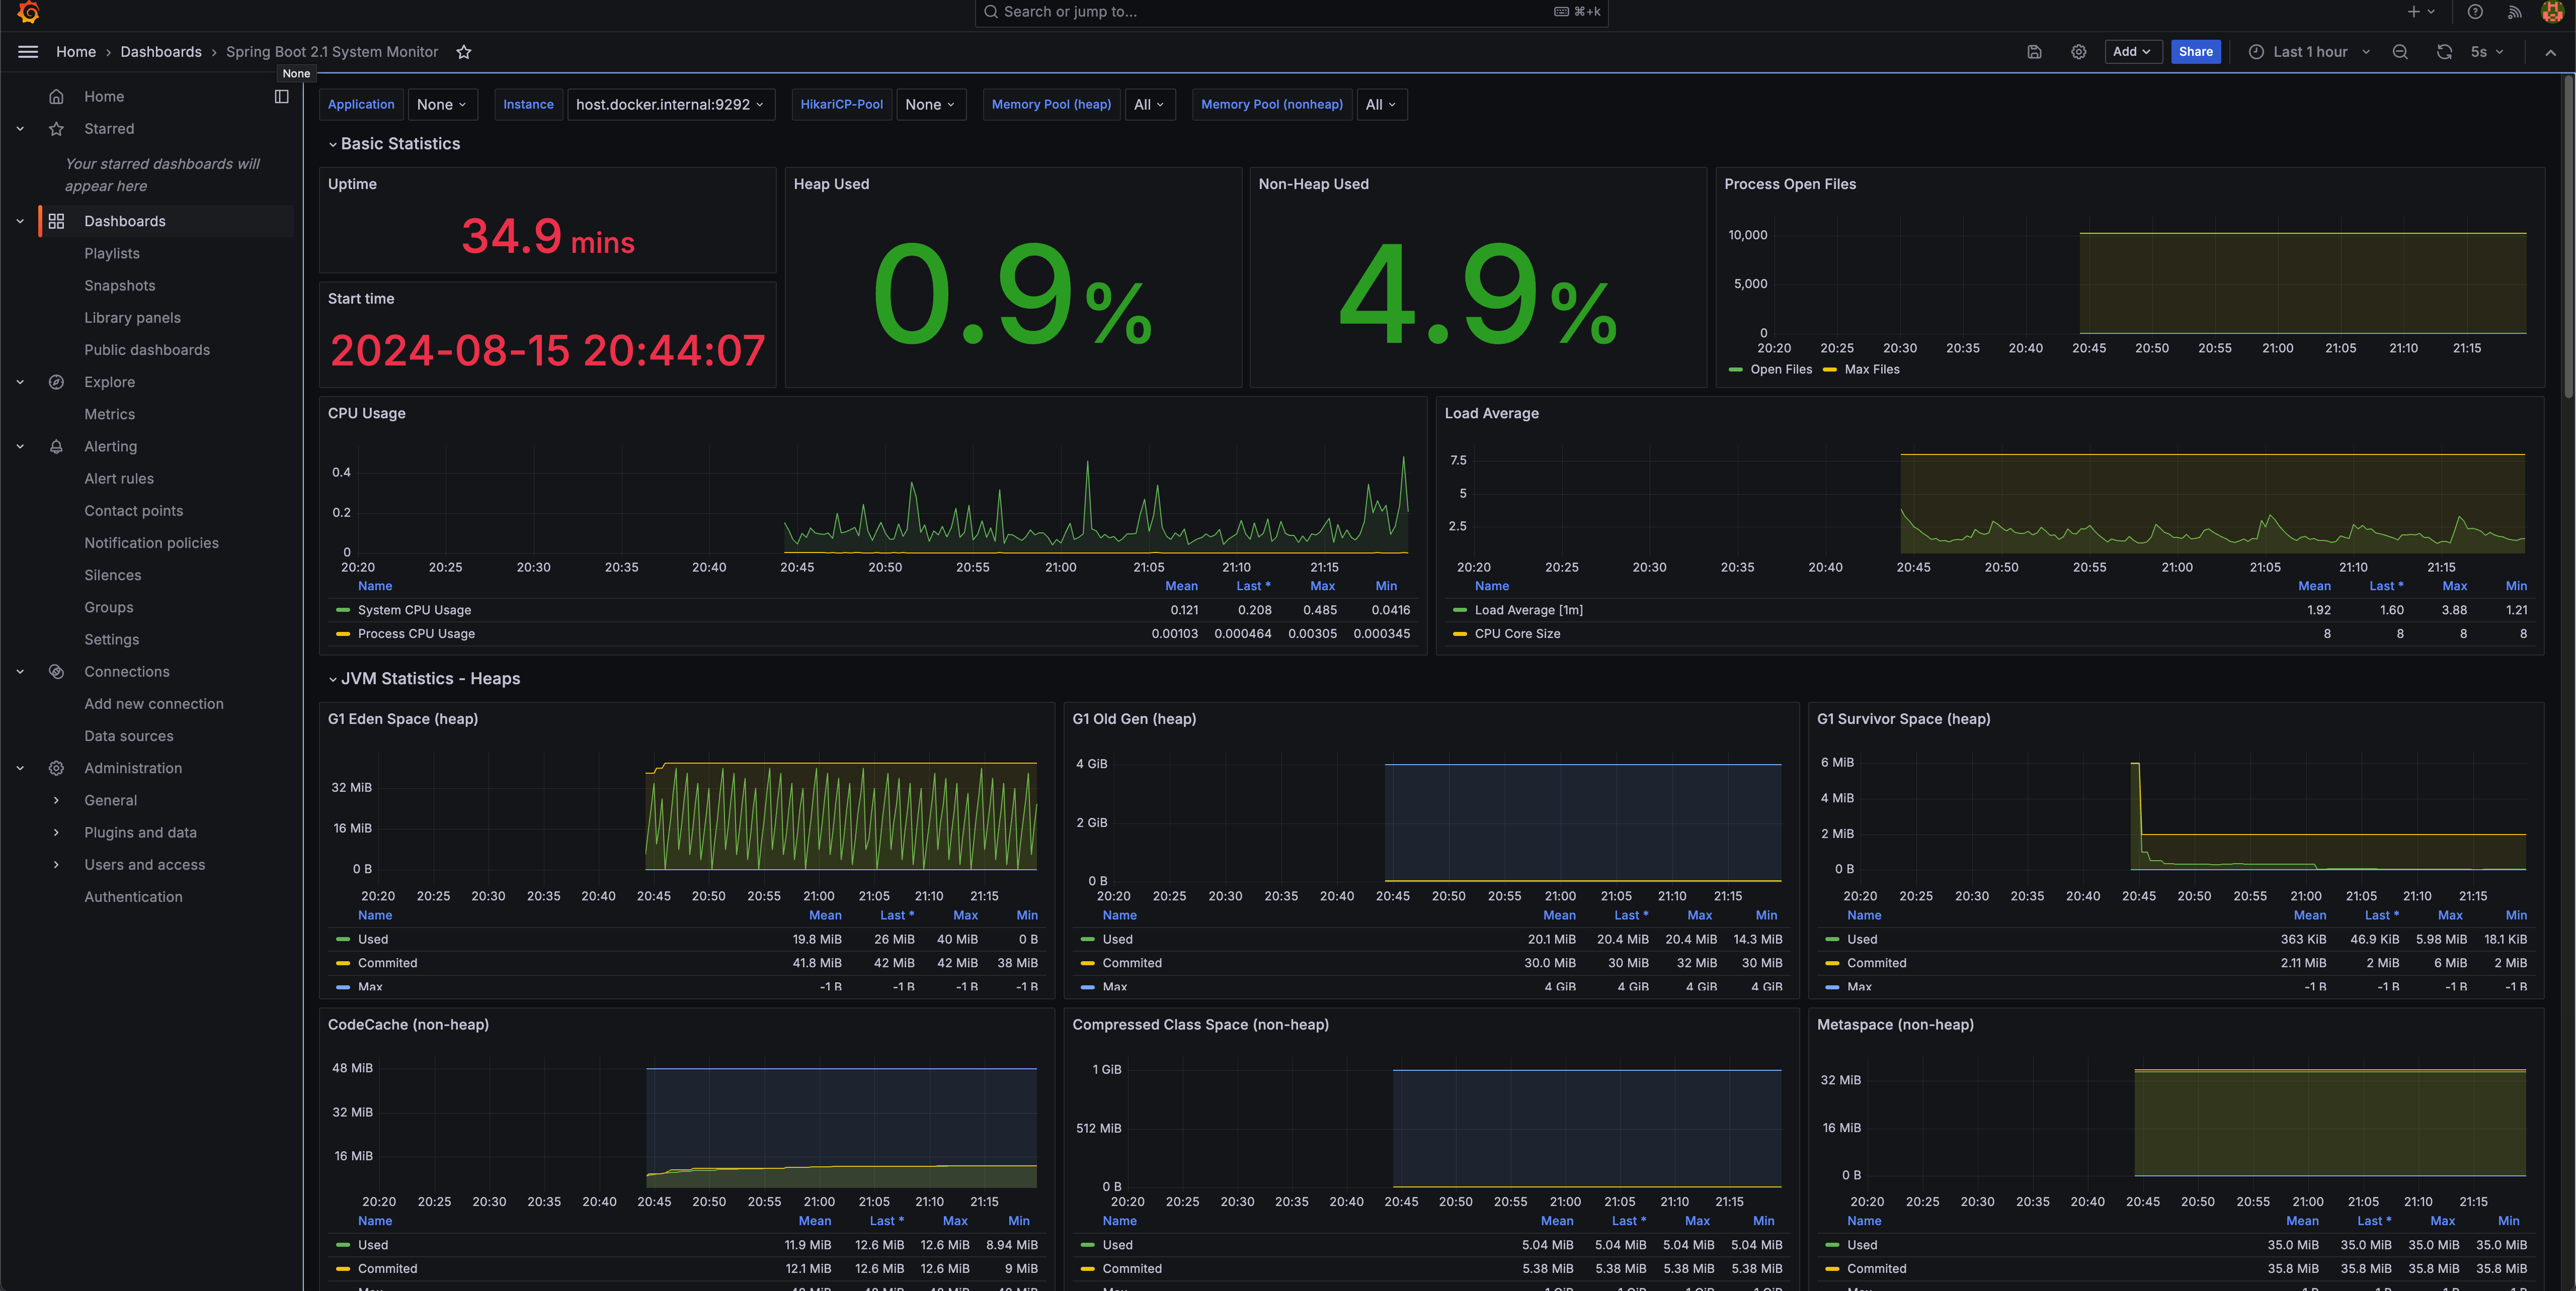Viewport: 2576px width, 1291px height.
Task: Toggle System CPU Usage series in legend
Action: [x=414, y=609]
